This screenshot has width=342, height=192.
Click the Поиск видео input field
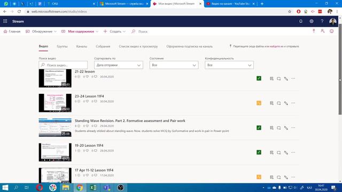click(63, 65)
